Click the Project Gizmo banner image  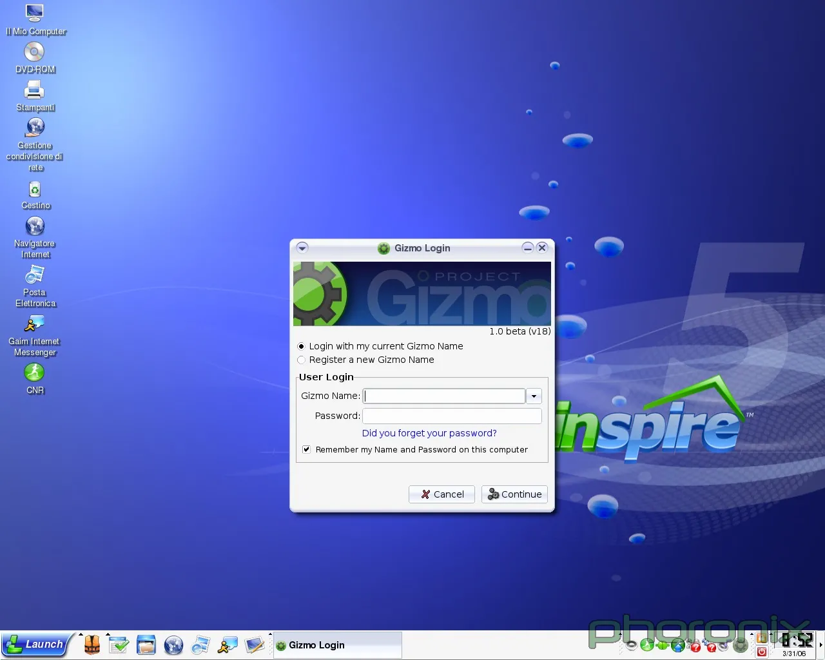coord(422,293)
